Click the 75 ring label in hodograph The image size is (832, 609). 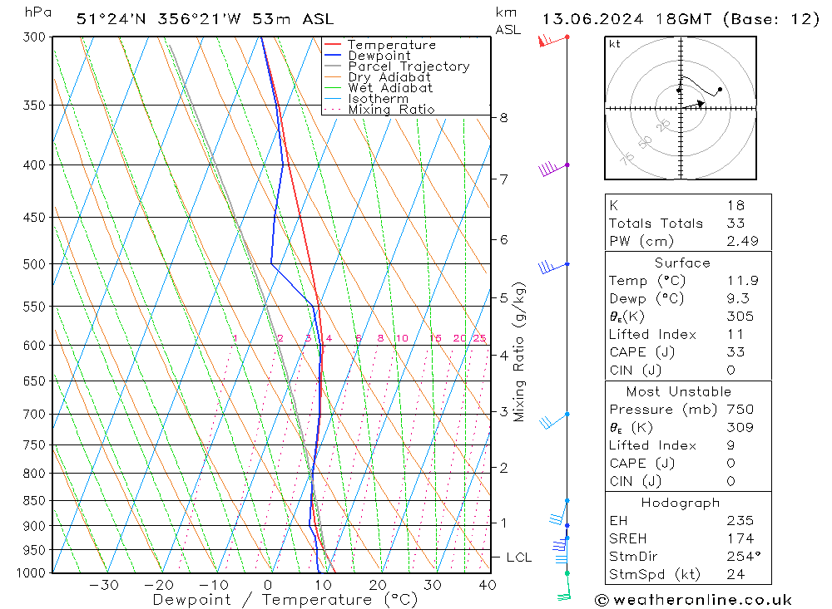tap(627, 158)
